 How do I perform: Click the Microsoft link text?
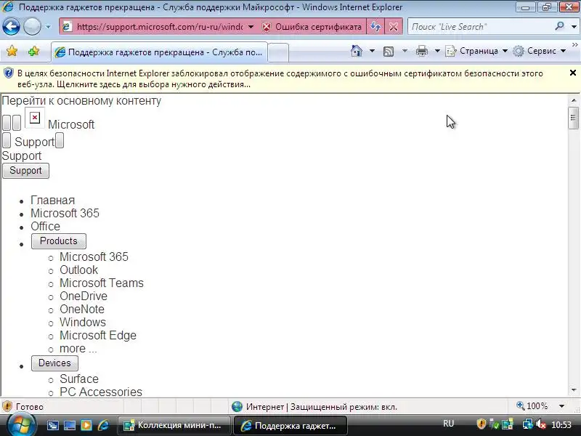(71, 124)
